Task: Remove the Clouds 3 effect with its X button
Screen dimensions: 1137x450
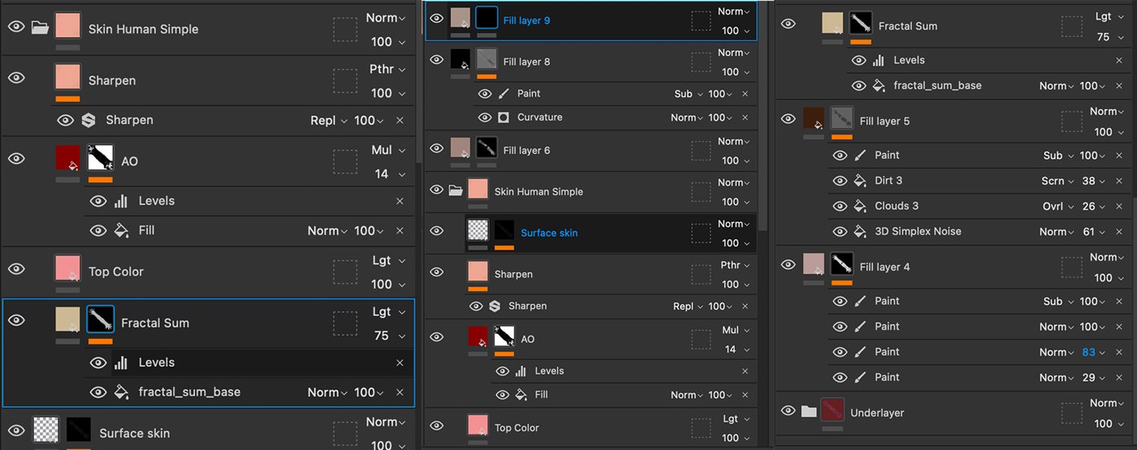Action: coord(1119,207)
